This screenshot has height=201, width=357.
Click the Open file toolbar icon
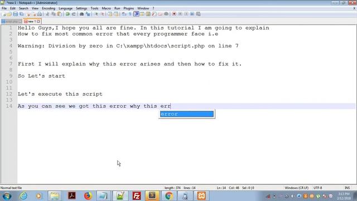[9, 14]
